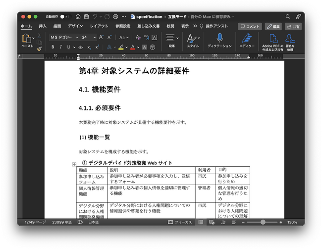Open the Insert tab

pyautogui.click(x=43, y=26)
